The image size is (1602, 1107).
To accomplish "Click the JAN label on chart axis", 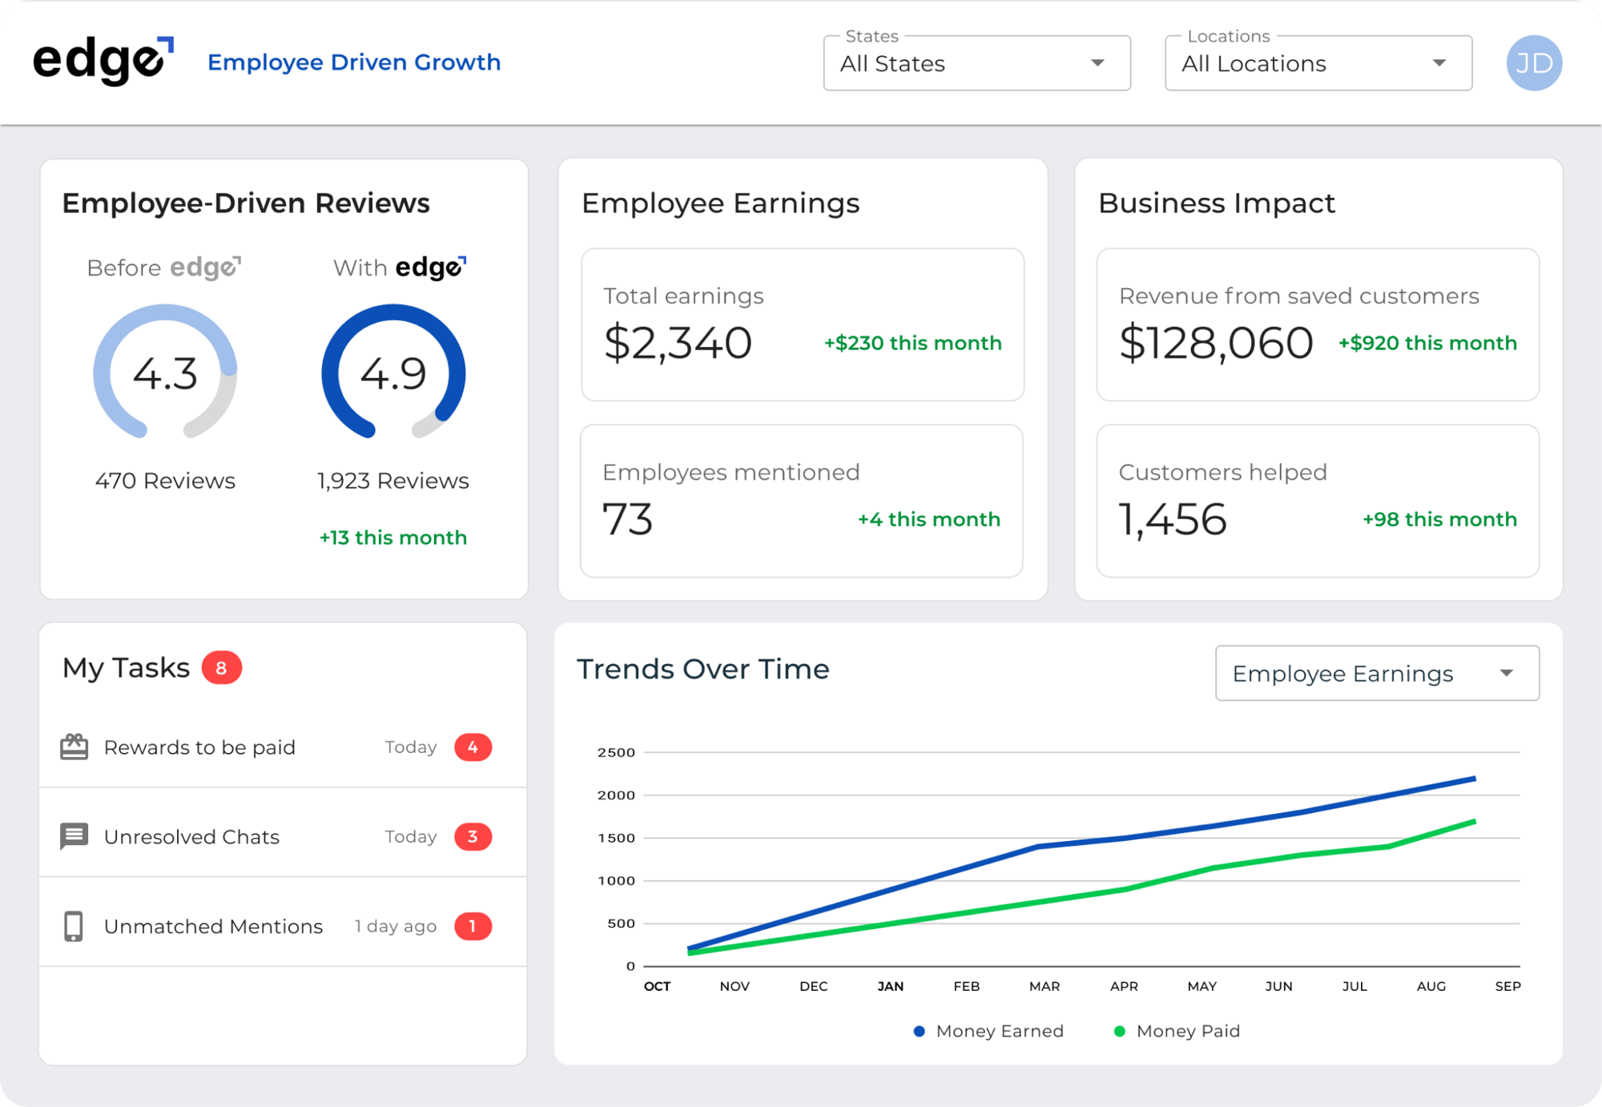I will 890,986.
